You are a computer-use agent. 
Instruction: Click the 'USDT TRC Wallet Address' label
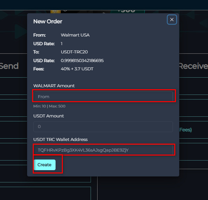pyautogui.click(x=61, y=139)
